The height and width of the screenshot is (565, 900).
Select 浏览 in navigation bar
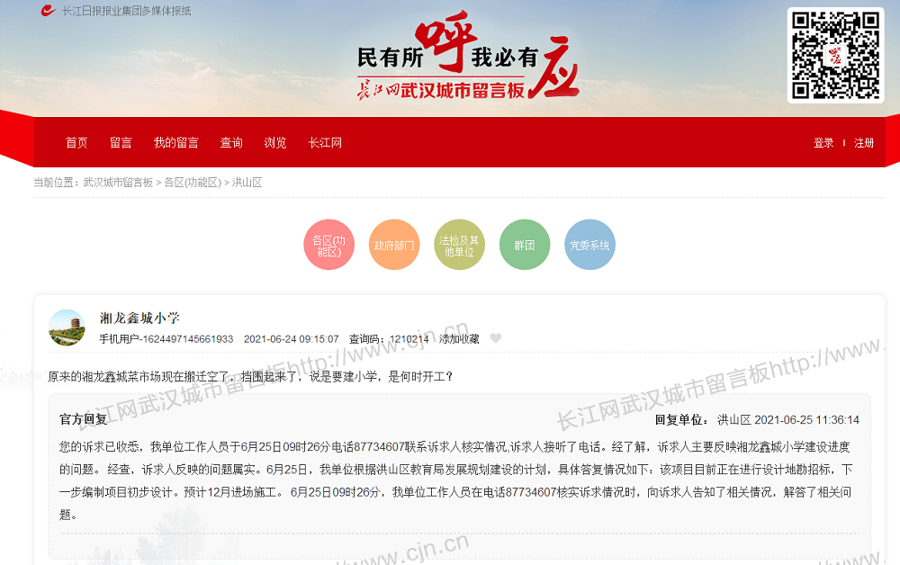[275, 143]
